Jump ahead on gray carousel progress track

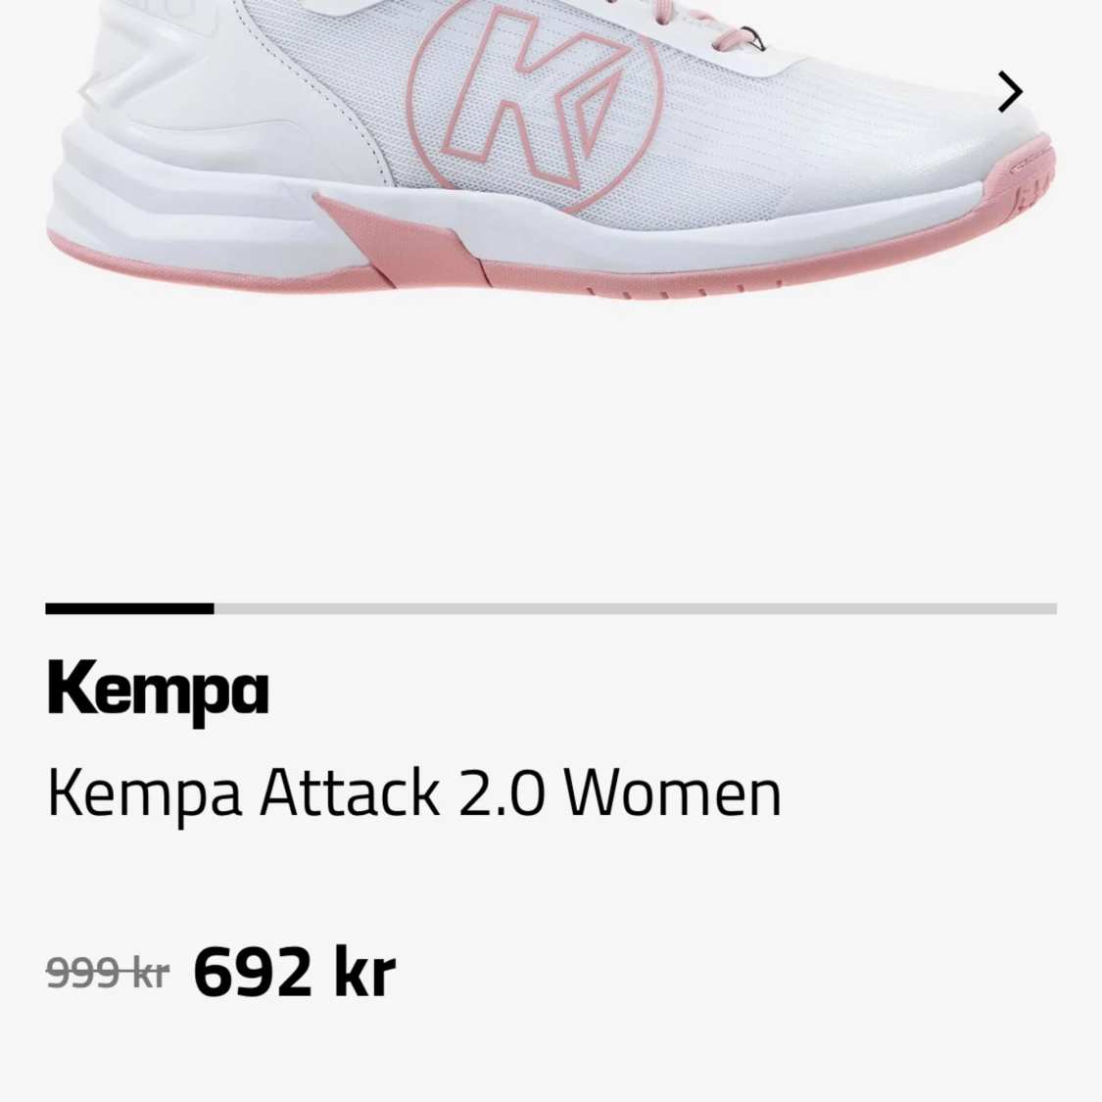[636, 608]
